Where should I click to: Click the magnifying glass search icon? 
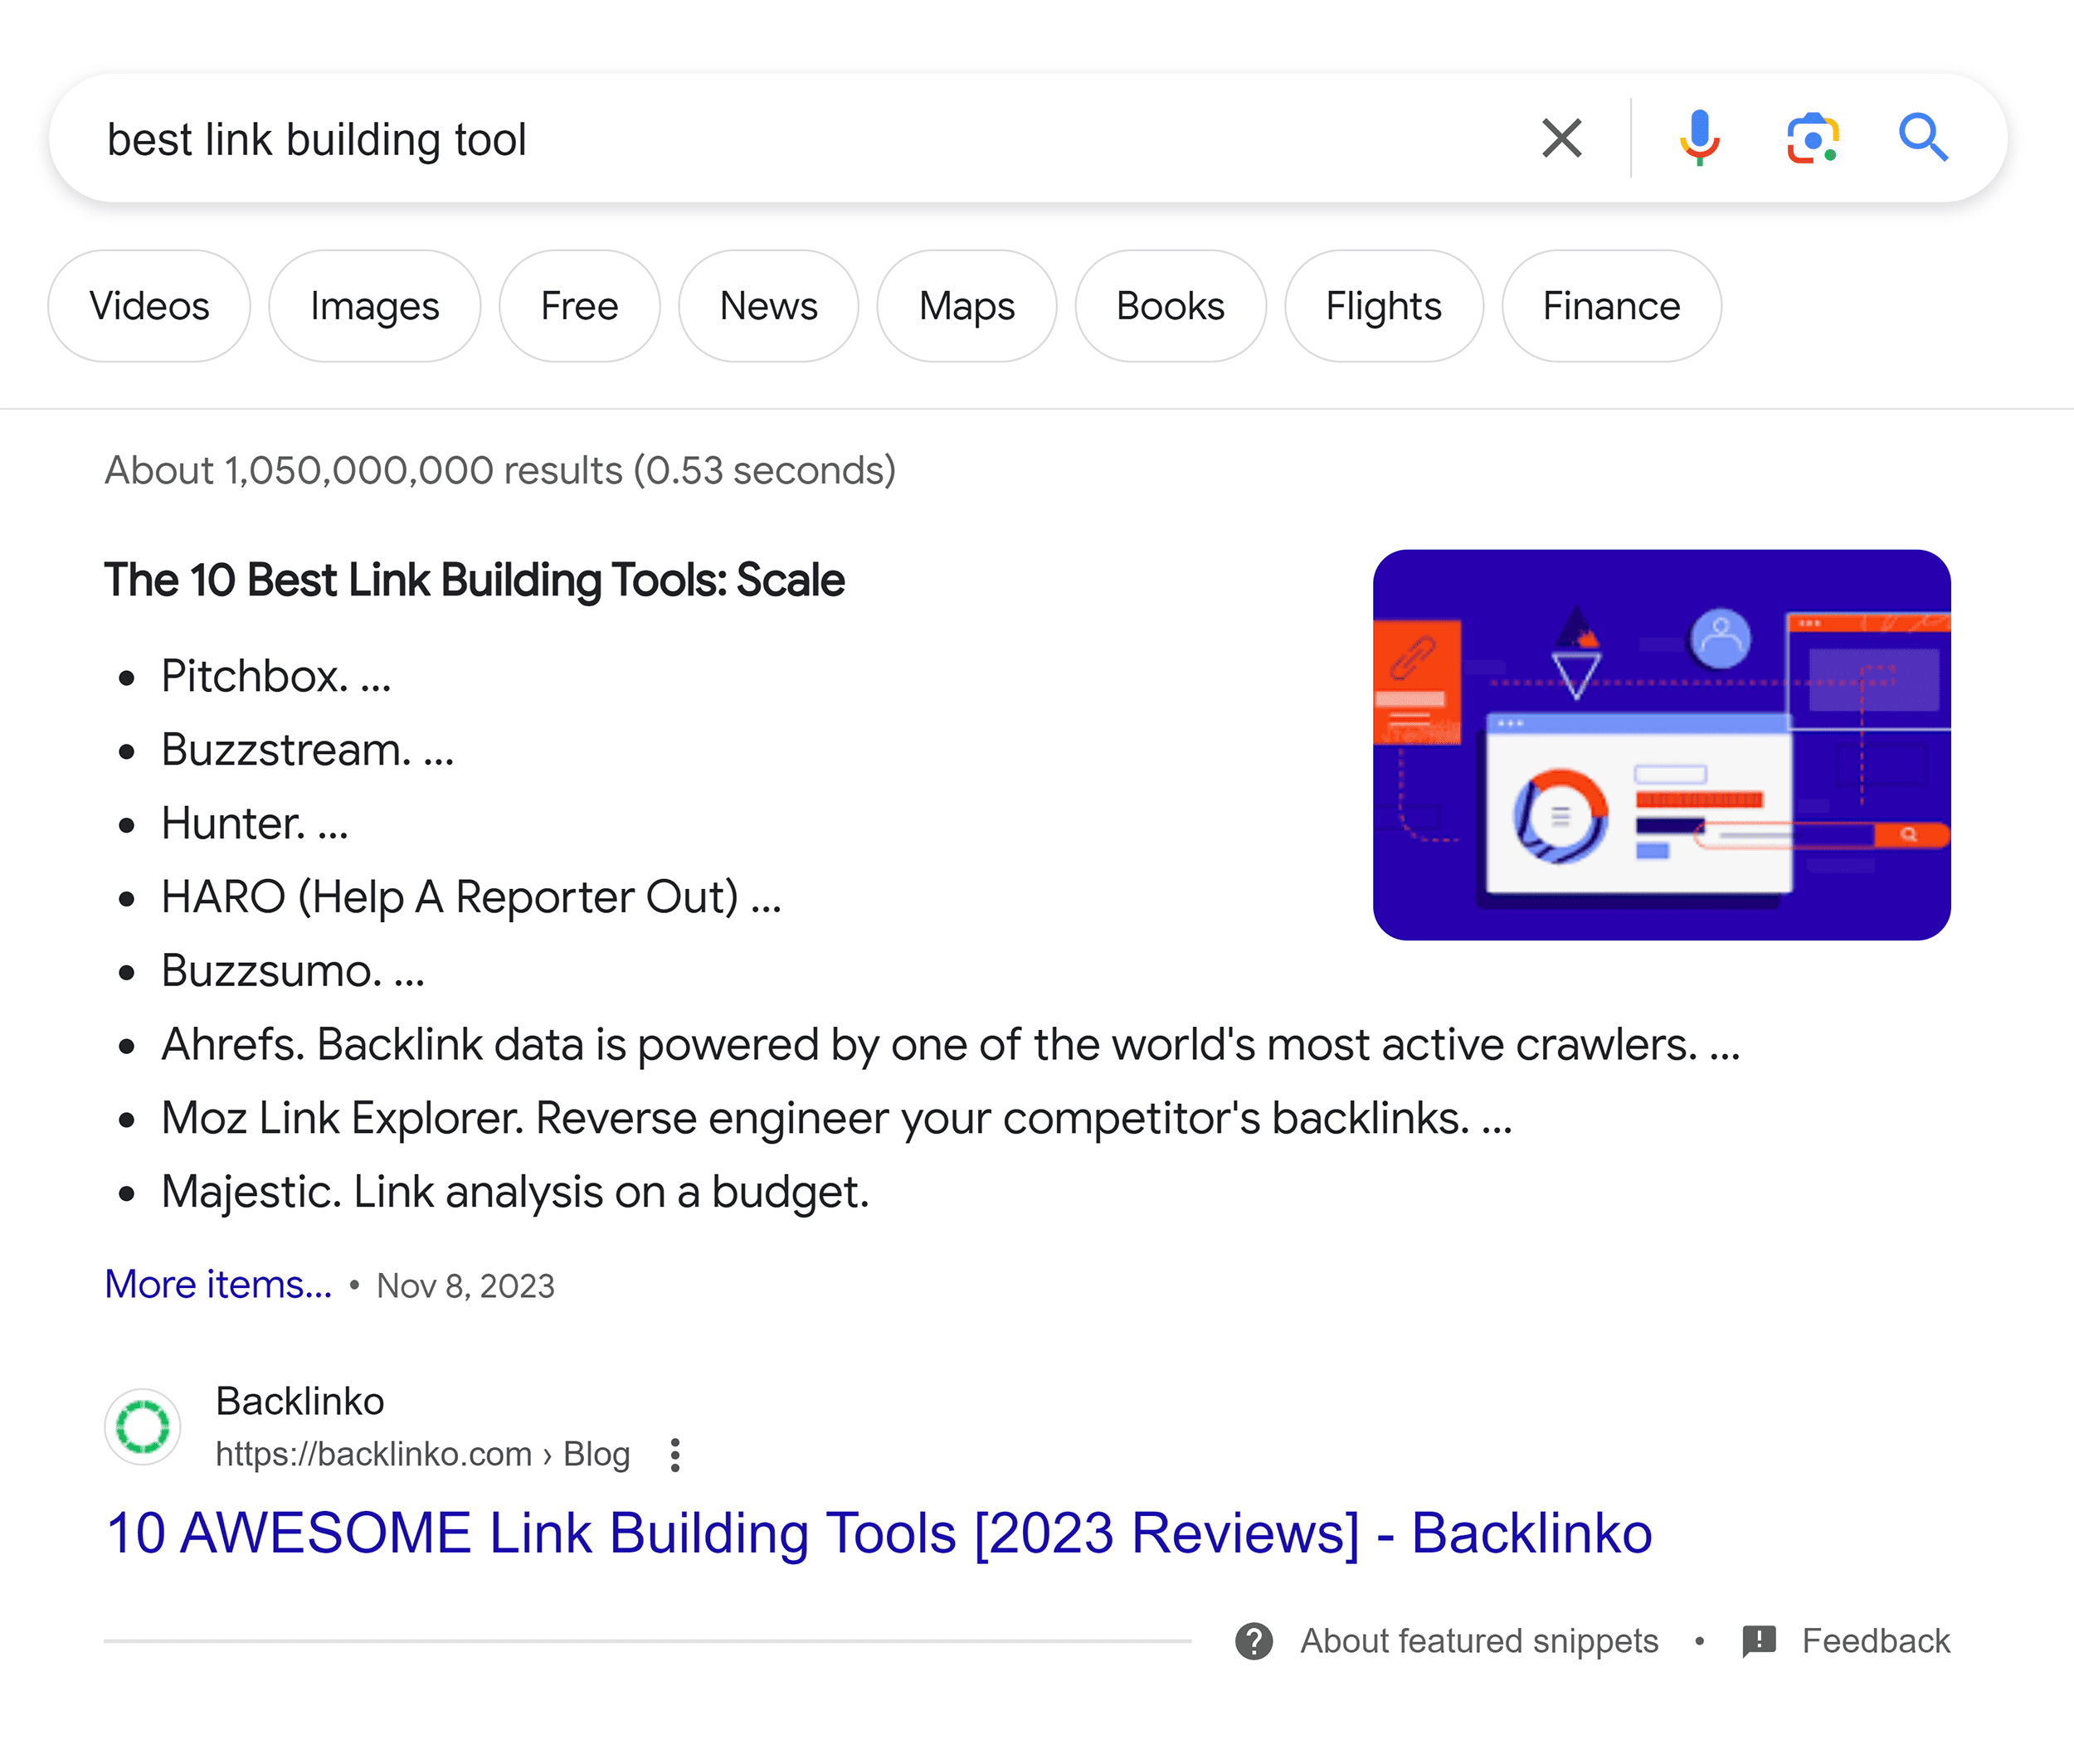pyautogui.click(x=1923, y=138)
